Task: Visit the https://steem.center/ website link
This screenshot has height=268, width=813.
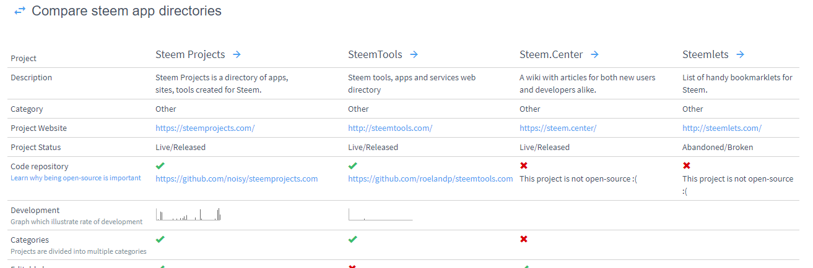Action: coord(558,128)
